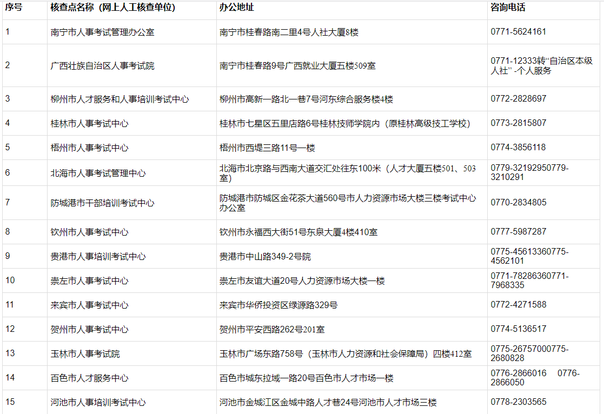The height and width of the screenshot is (414, 604).
Task: Select 贺州市人事考试中心 name cell
Action: [x=89, y=329]
